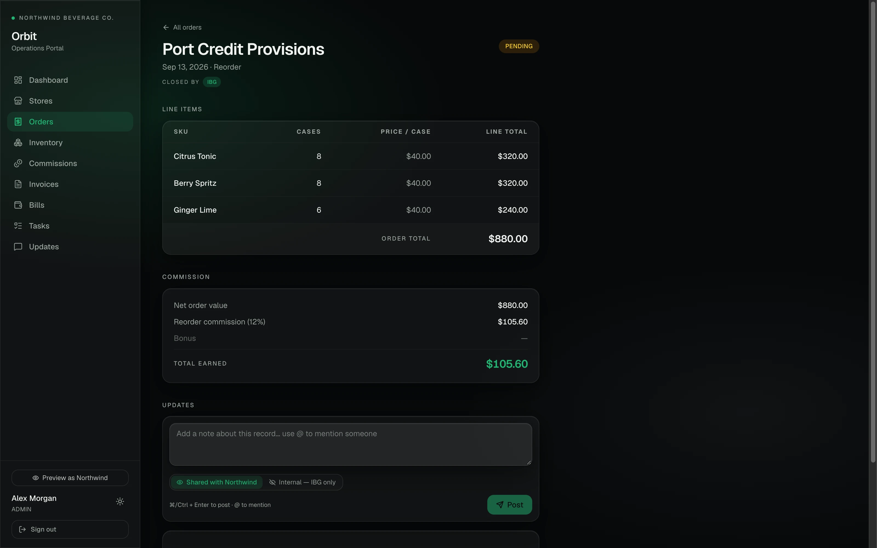Click the back arrow beside All orders

166,28
